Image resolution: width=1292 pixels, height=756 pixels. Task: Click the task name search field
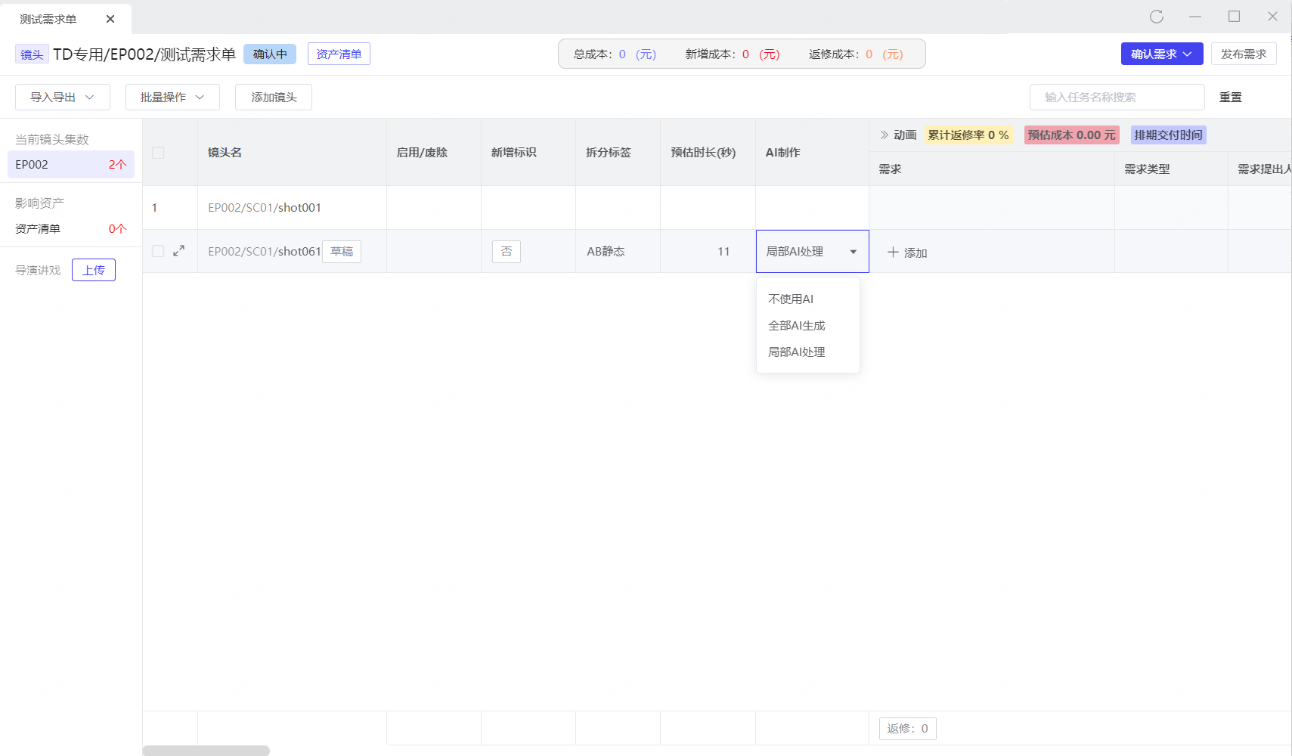(x=1116, y=98)
